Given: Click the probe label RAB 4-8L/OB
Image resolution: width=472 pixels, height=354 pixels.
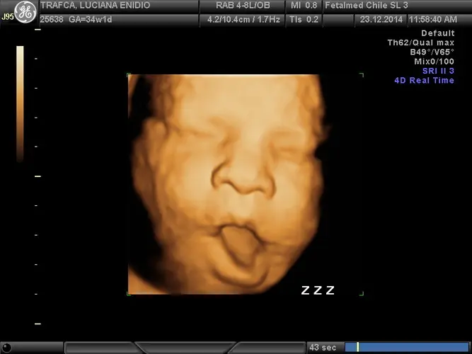Looking at the screenshot, I should (x=243, y=5).
